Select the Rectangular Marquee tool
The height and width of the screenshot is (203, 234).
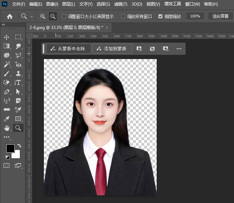[x=18, y=37]
